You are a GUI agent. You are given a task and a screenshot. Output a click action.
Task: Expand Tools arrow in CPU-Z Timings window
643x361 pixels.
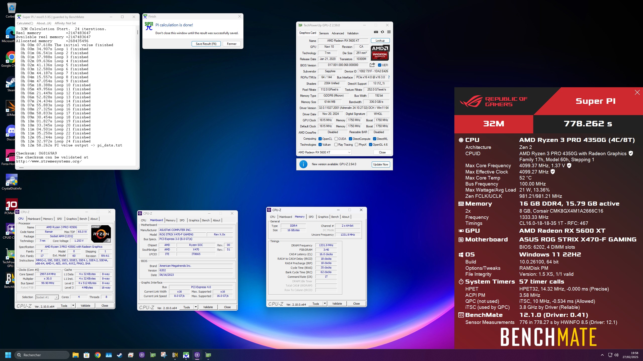325,304
